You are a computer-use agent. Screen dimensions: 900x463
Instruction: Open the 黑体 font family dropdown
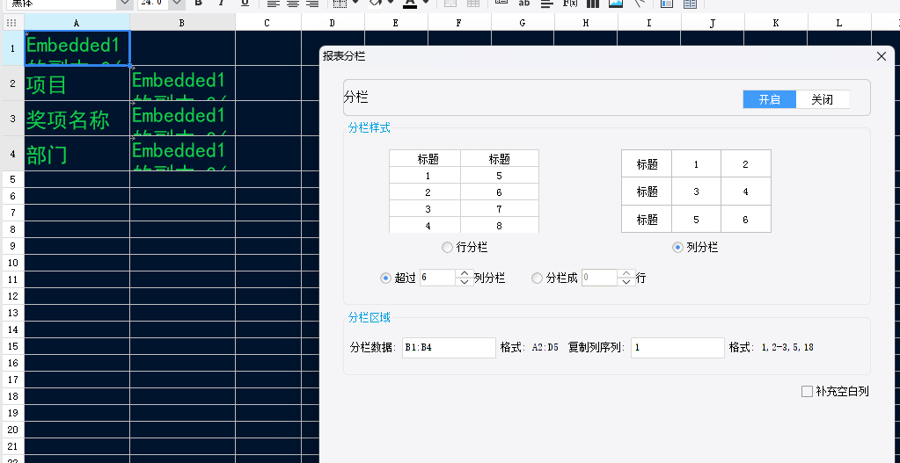pyautogui.click(x=125, y=3)
